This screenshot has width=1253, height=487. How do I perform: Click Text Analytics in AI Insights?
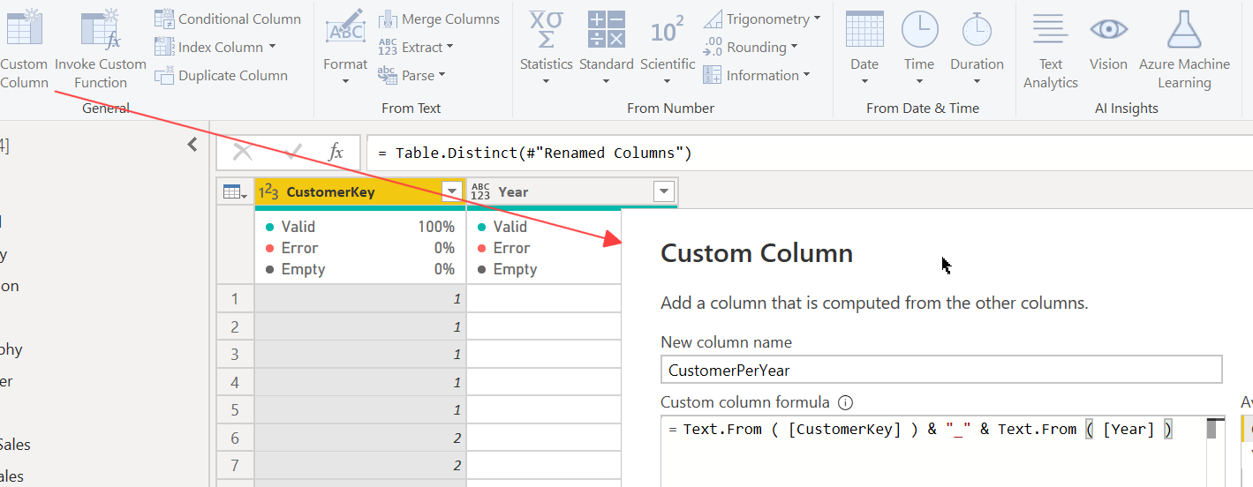[x=1051, y=49]
